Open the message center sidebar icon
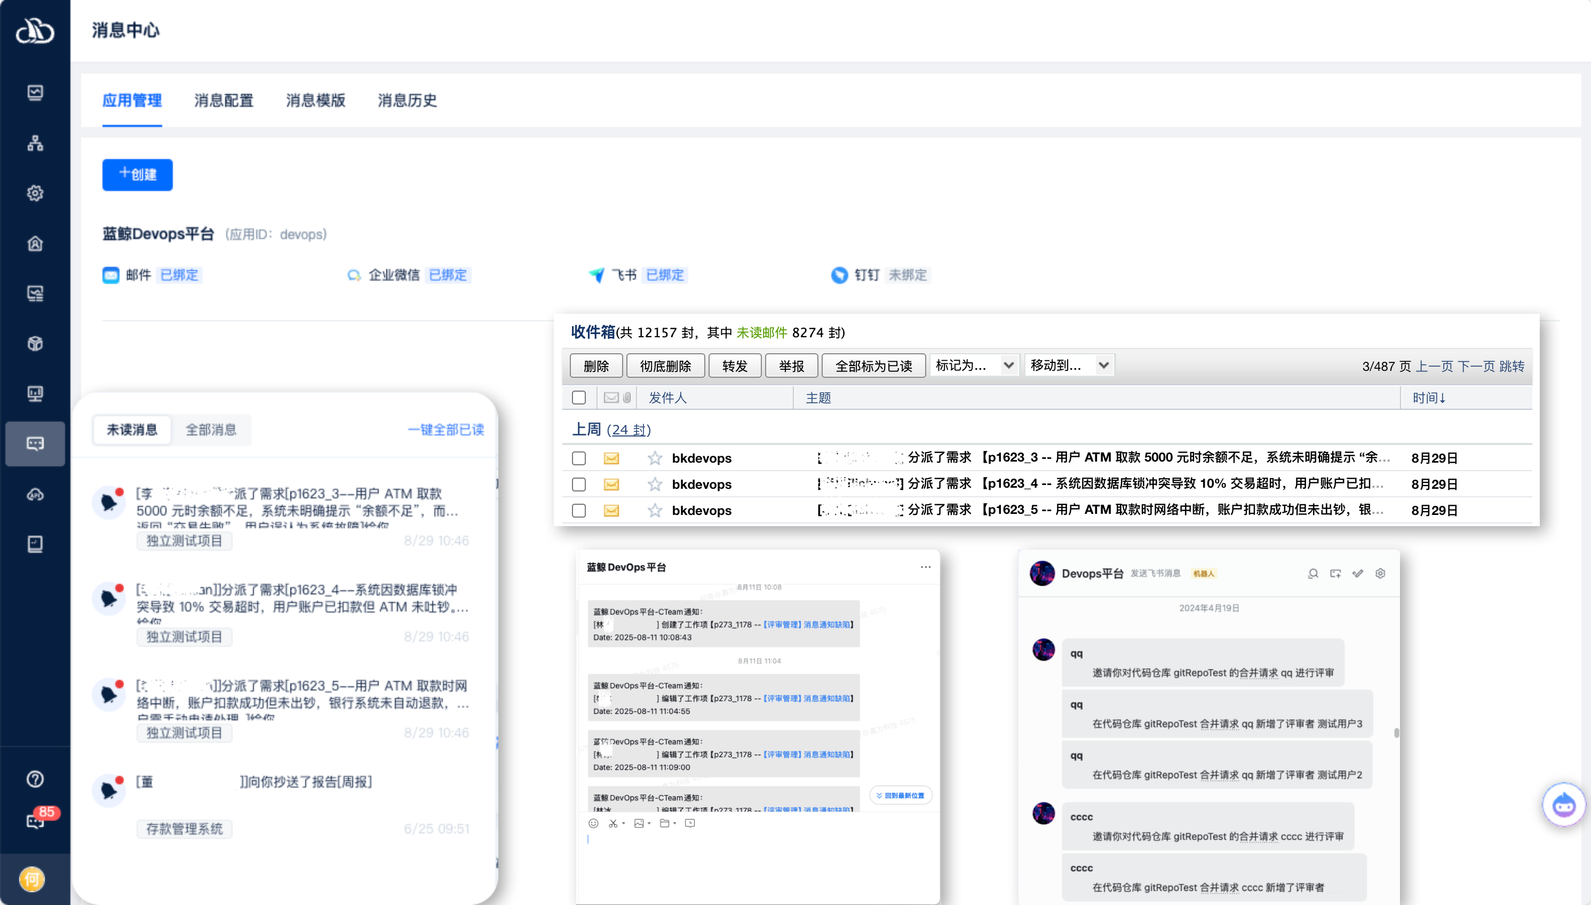This screenshot has height=905, width=1591. 35,444
